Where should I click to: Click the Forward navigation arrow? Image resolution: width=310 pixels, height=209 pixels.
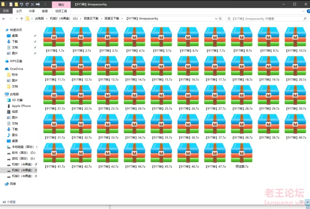point(11,19)
